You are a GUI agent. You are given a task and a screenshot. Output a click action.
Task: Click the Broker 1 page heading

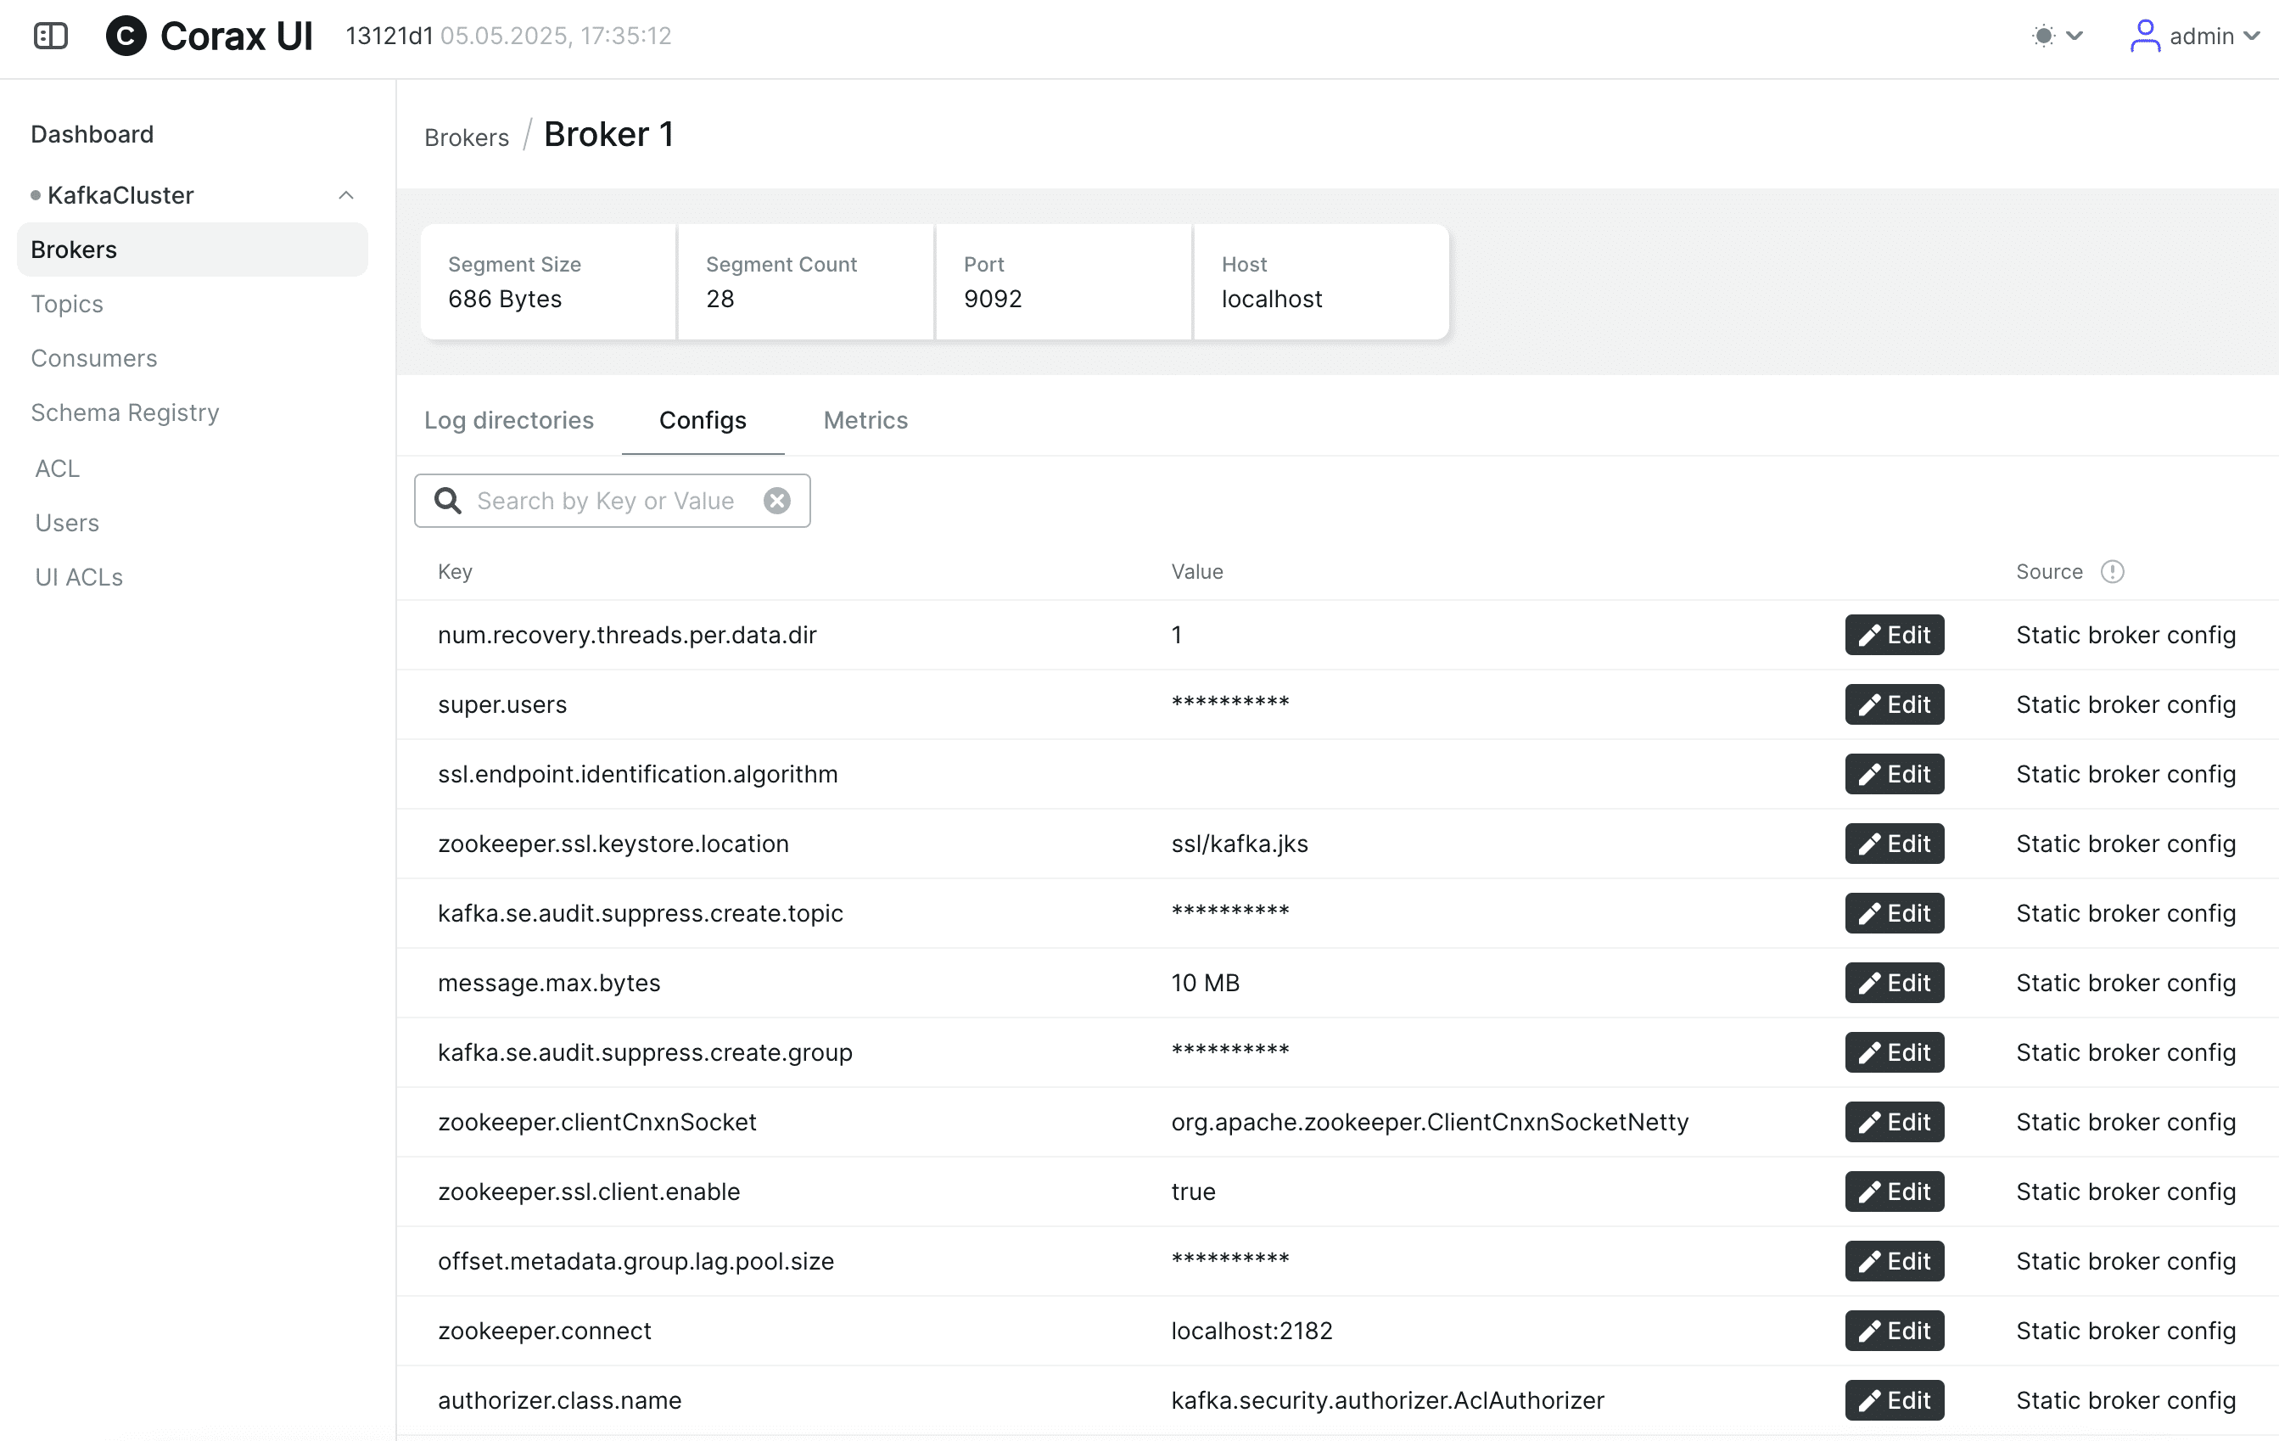pos(608,134)
